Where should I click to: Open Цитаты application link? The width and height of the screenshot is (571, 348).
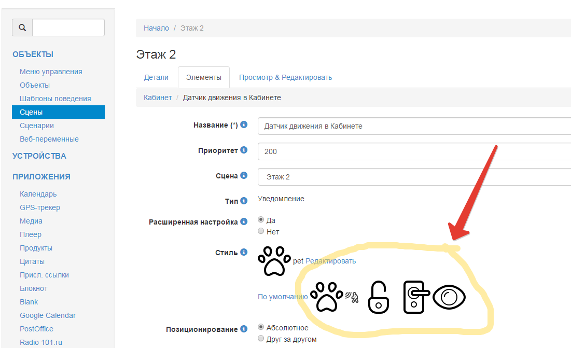tap(32, 261)
